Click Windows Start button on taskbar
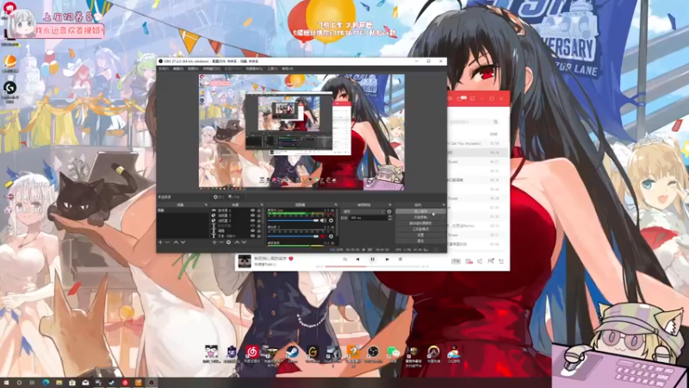The width and height of the screenshot is (689, 388). [x=6, y=383]
